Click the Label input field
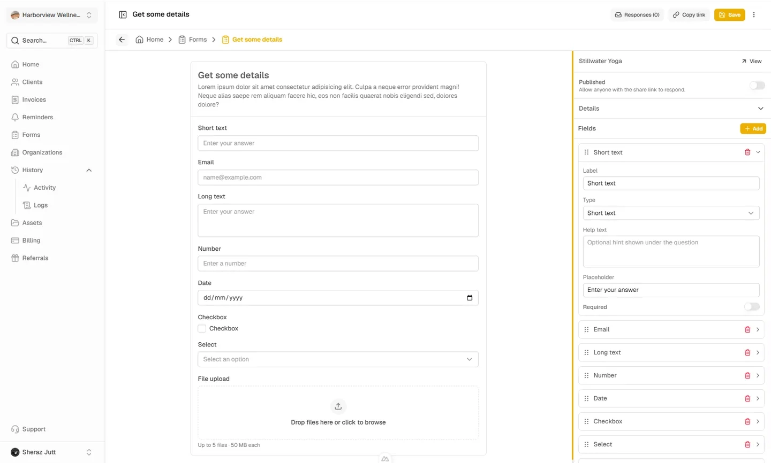 click(x=671, y=183)
